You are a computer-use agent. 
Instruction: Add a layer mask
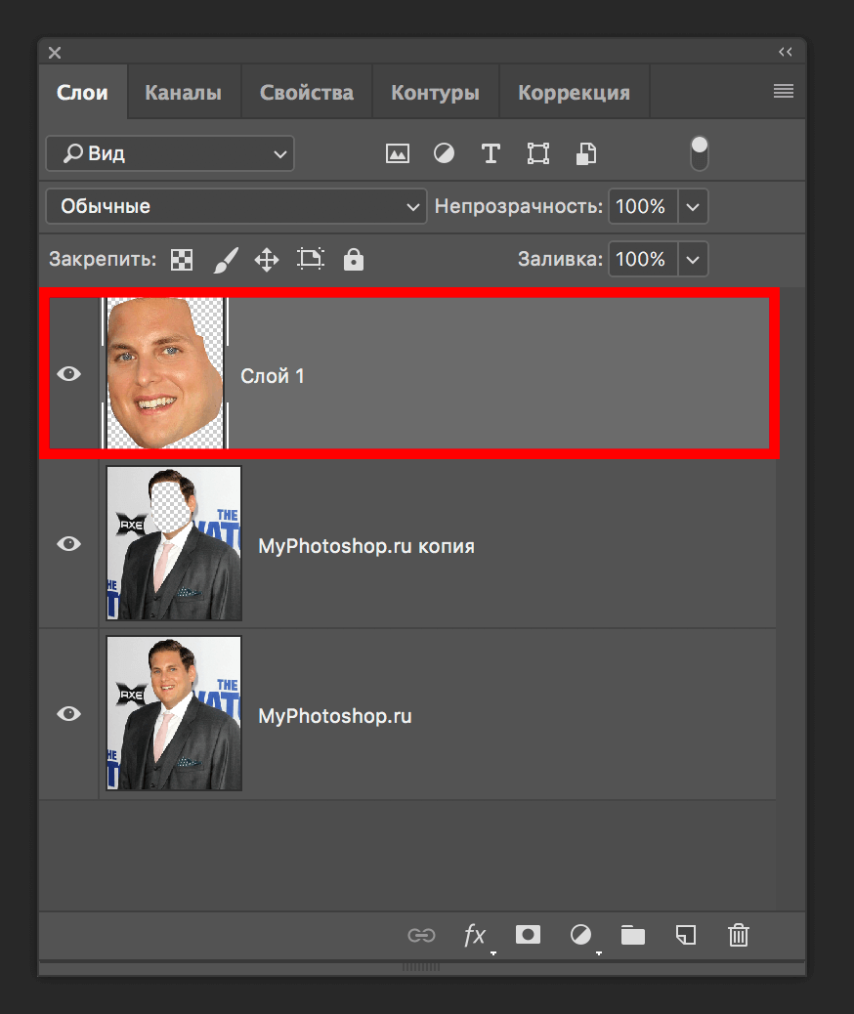pos(528,935)
